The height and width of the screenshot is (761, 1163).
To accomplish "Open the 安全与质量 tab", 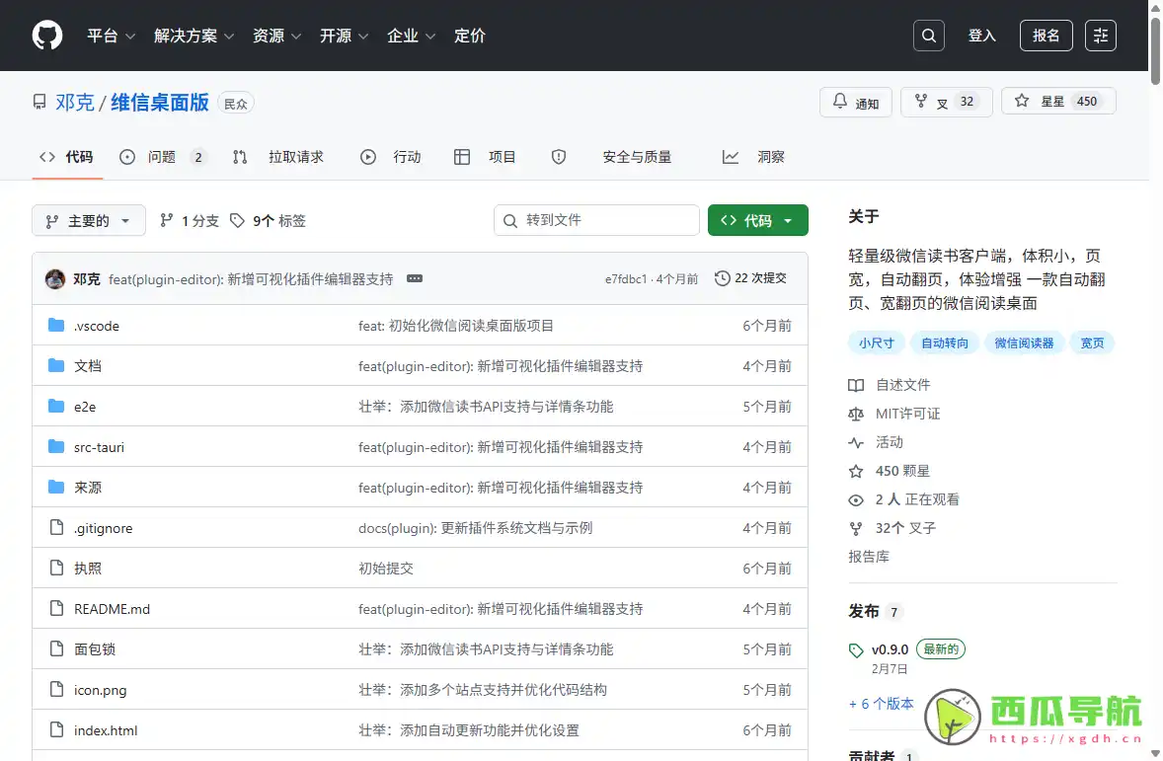I will [611, 157].
